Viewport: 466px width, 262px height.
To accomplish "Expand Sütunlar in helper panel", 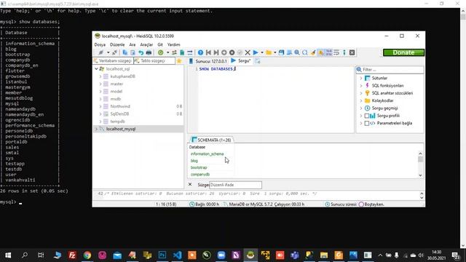I will [x=361, y=78].
